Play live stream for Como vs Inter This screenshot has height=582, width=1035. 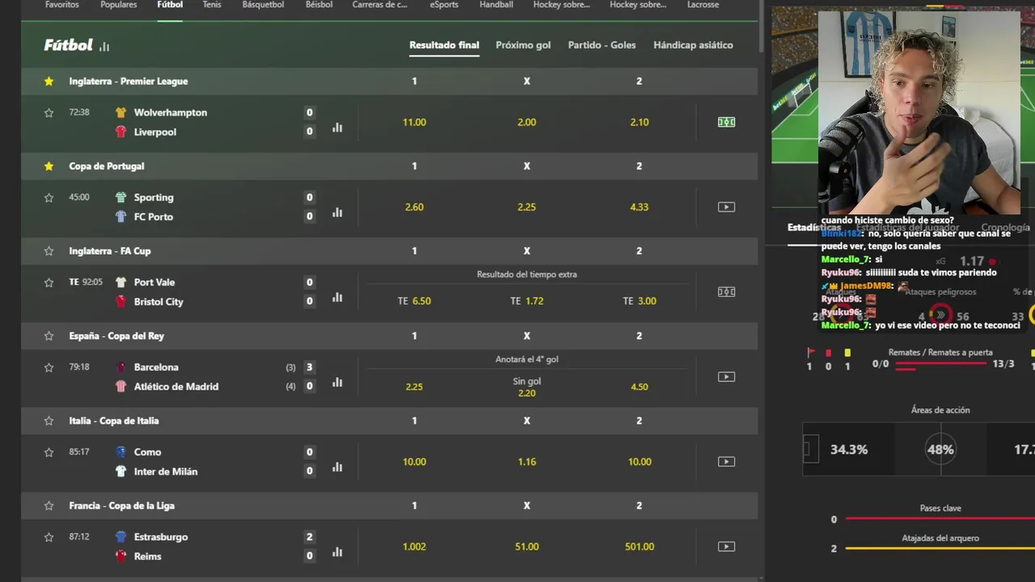click(726, 462)
